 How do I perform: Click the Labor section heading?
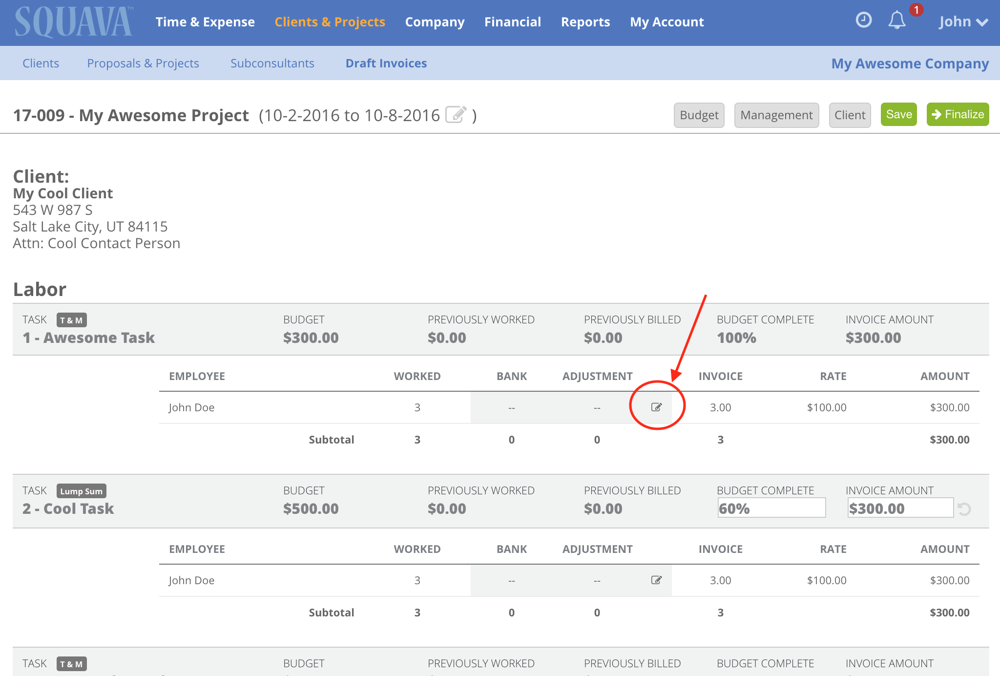(40, 289)
